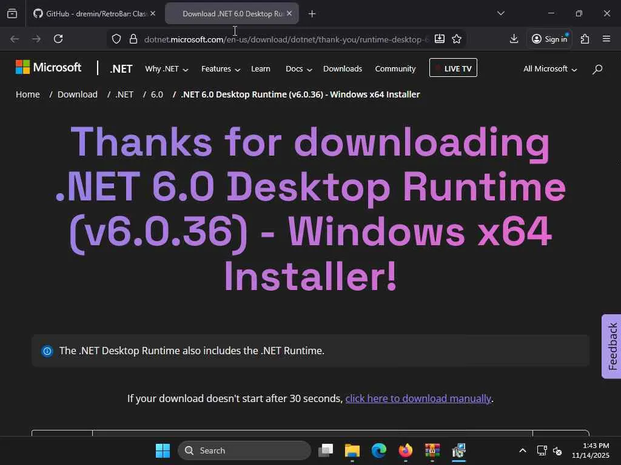Close the Download .NET 6.0 tab
This screenshot has width=621, height=465.
tap(289, 13)
